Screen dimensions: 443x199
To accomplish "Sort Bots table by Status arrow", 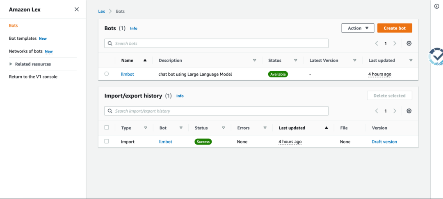I will (x=295, y=60).
